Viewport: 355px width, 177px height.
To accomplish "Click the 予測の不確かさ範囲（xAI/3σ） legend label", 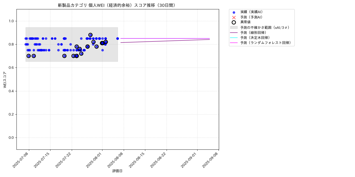I will coord(265,27).
